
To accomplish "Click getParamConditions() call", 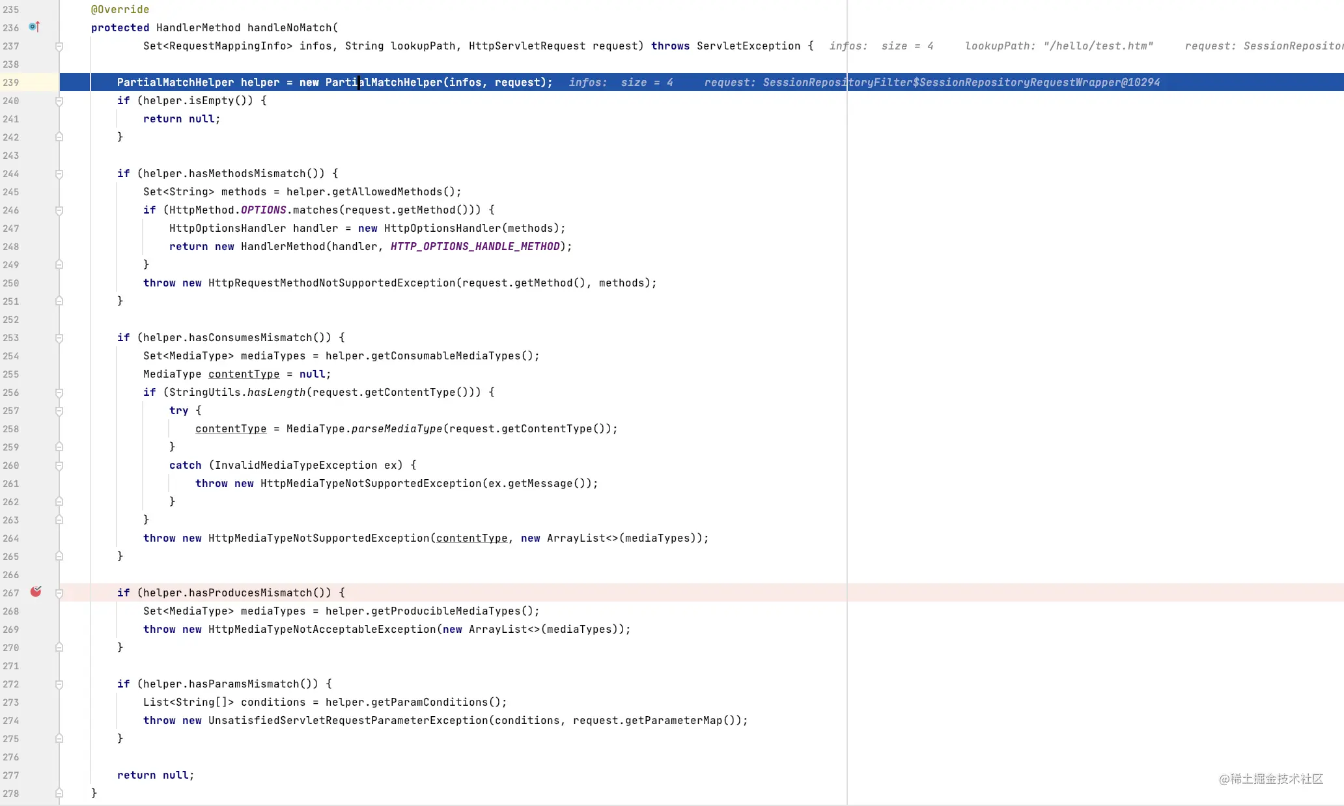I will (436, 702).
